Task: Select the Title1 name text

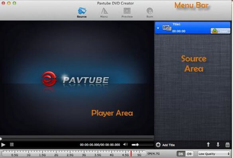Action: (176, 24)
